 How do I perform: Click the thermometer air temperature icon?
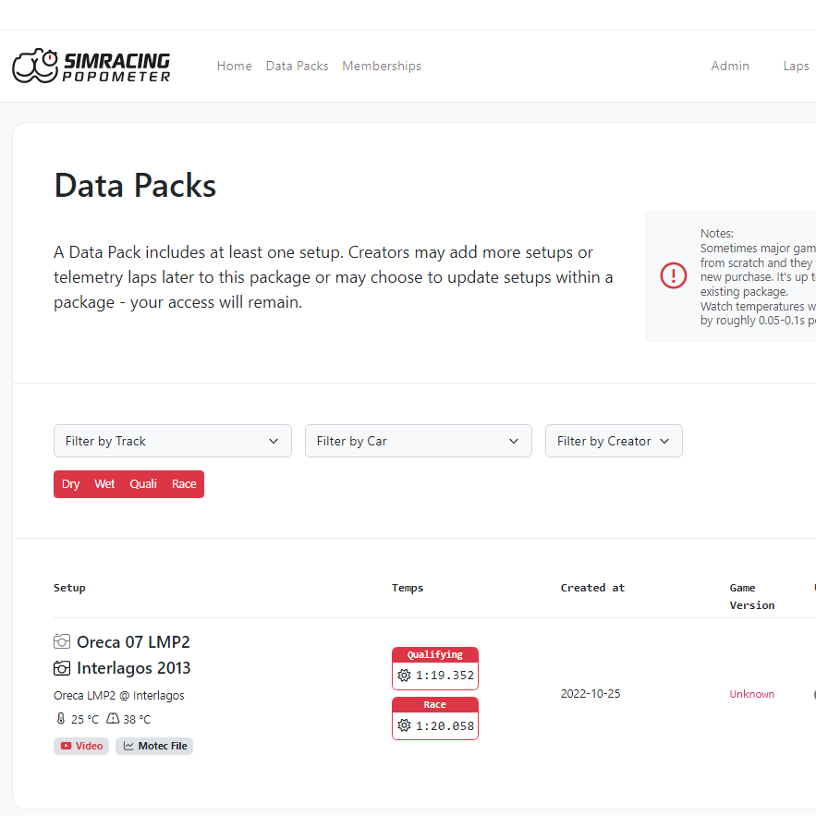[x=61, y=719]
